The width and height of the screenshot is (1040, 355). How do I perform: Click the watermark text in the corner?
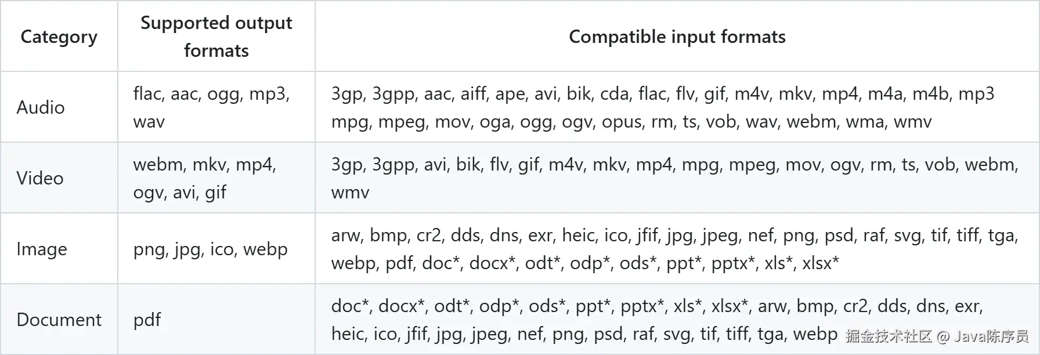[x=937, y=336]
